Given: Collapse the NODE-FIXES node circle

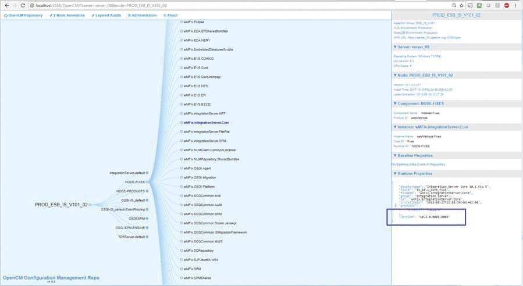Looking at the screenshot, I should (x=147, y=182).
